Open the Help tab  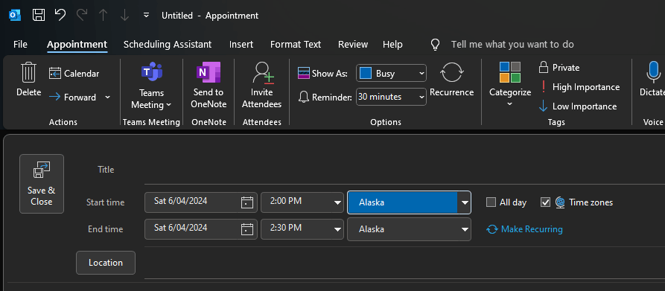pyautogui.click(x=392, y=45)
